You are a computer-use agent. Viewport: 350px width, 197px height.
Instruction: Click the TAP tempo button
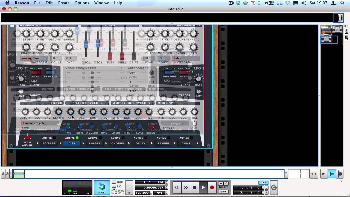coord(129,188)
